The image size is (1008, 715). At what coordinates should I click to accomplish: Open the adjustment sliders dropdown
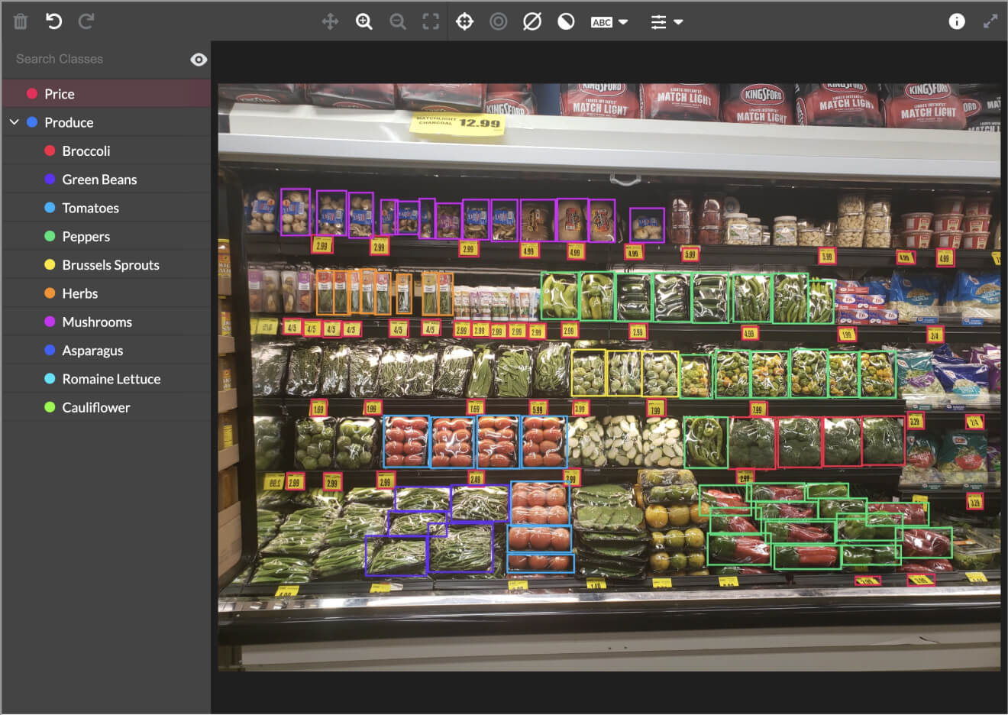pyautogui.click(x=666, y=22)
